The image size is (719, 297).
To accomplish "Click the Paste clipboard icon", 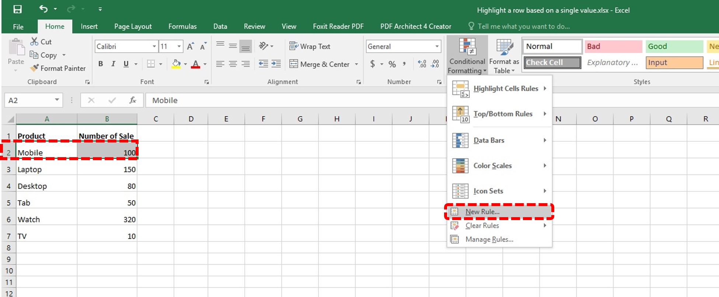I will click(16, 47).
